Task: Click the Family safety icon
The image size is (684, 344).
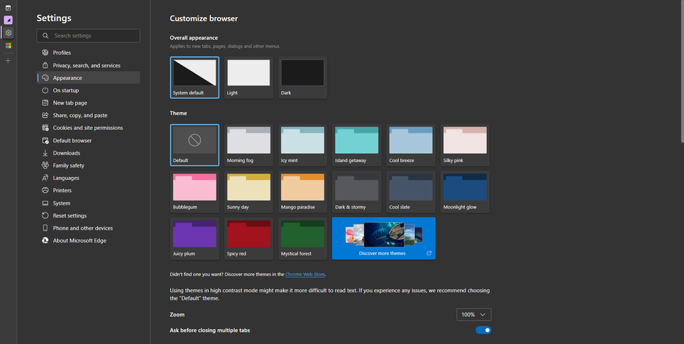Action: 45,166
